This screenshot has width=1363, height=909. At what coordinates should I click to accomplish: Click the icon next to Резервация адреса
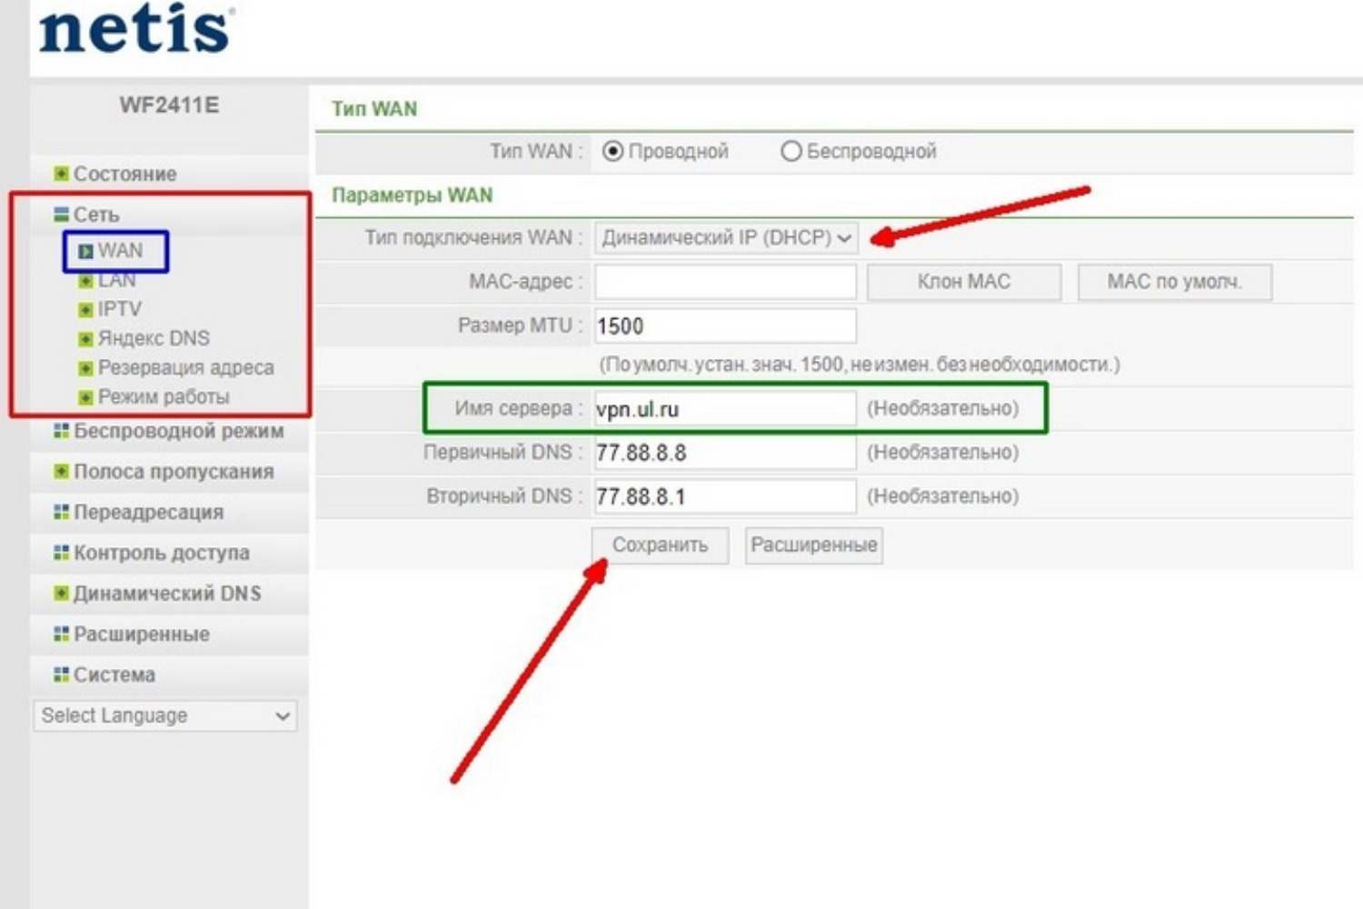pyautogui.click(x=85, y=368)
